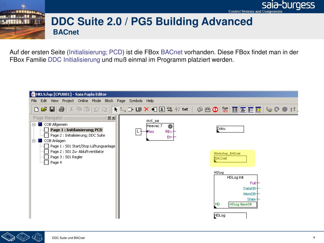Click the go online connector icon
Screen dimensions: 324x243
tap(269, 109)
